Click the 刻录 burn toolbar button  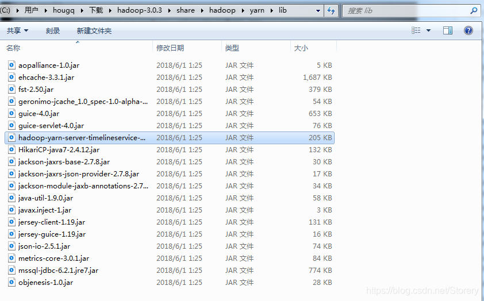pyautogui.click(x=53, y=30)
